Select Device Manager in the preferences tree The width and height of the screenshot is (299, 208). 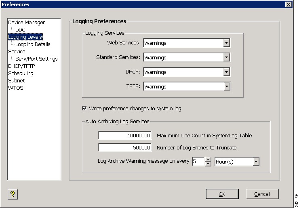(27, 23)
